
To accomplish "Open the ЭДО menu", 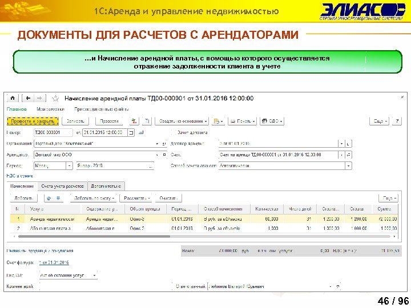I will point(272,121).
